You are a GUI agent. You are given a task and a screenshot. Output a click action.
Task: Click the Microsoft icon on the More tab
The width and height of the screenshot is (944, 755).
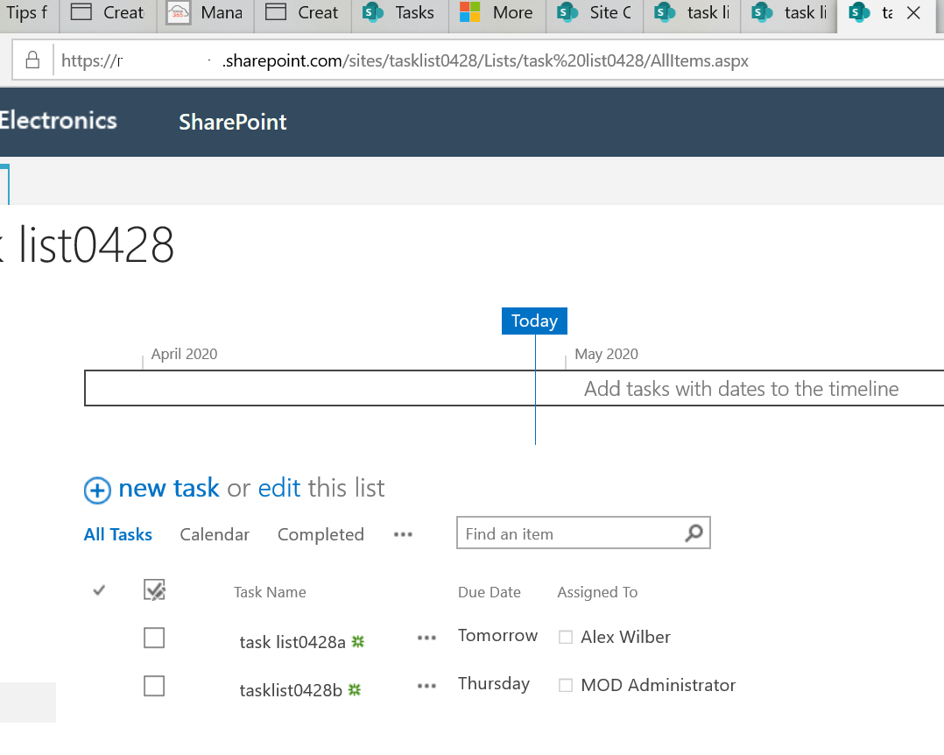(469, 12)
